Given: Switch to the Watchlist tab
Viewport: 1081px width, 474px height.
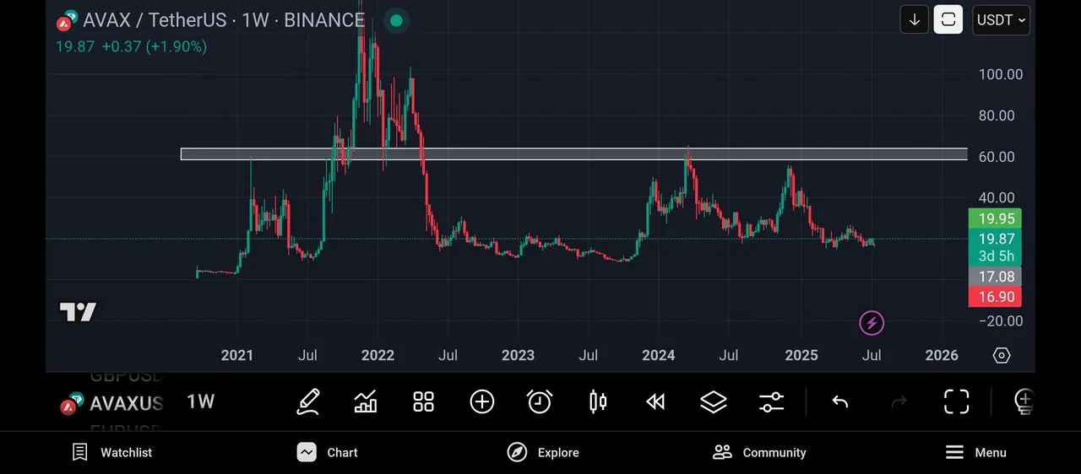Looking at the screenshot, I should click(x=112, y=452).
